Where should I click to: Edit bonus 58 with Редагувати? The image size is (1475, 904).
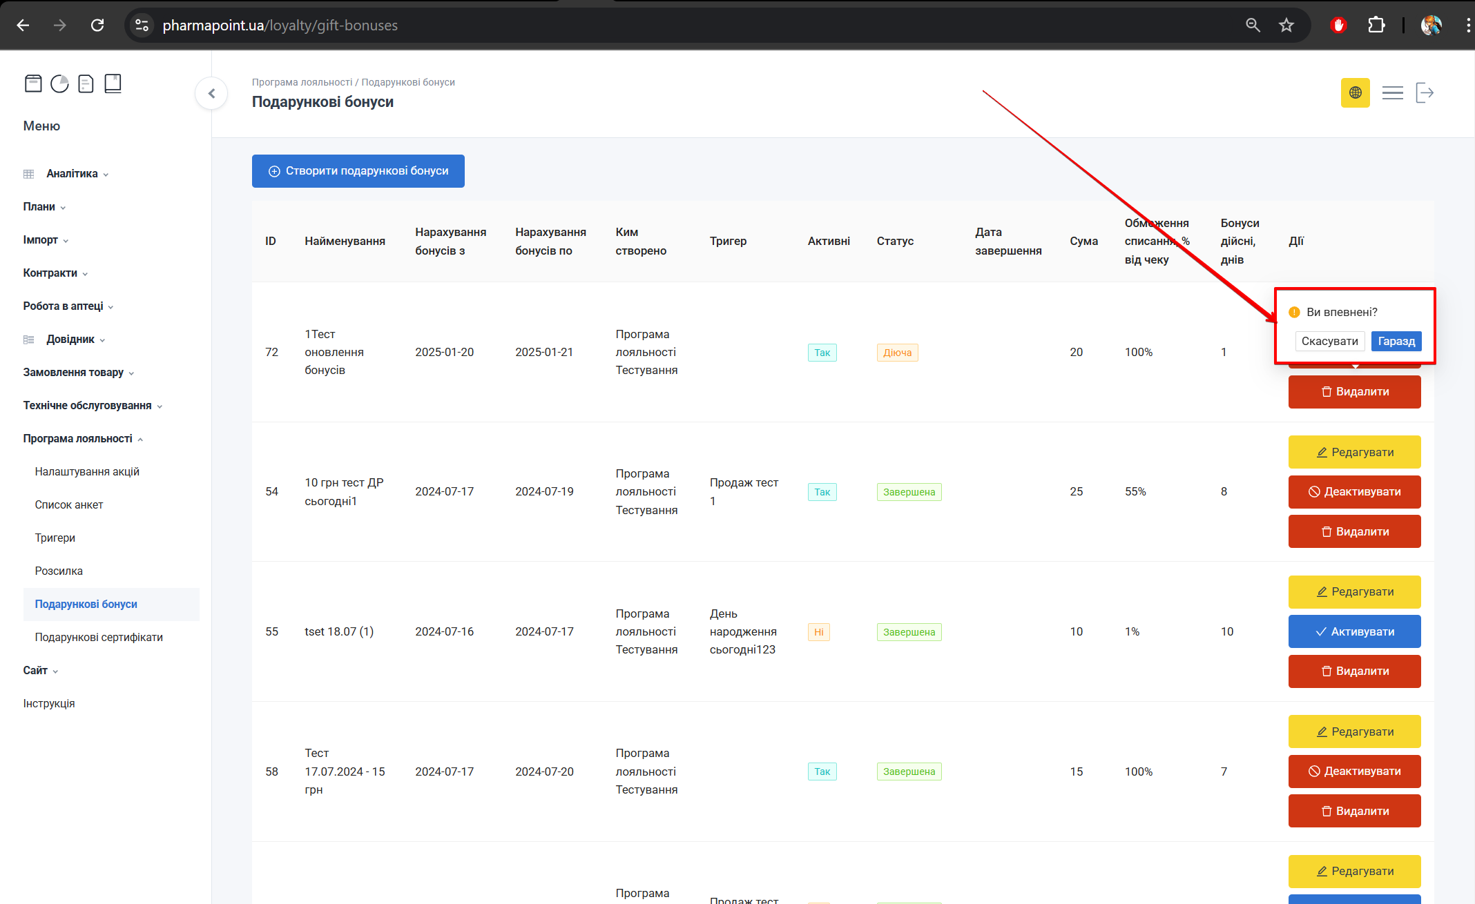tap(1354, 732)
